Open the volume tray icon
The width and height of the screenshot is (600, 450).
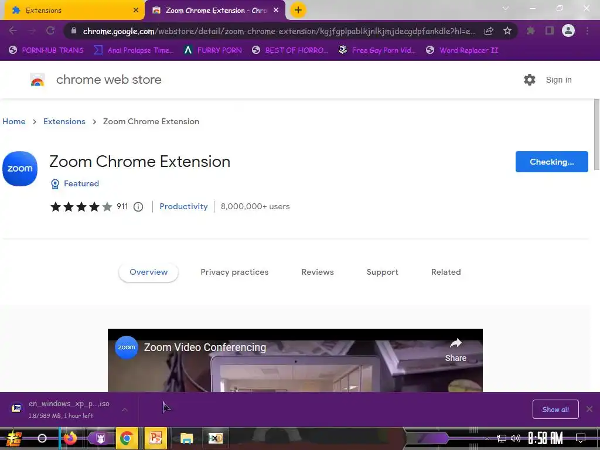pos(515,438)
